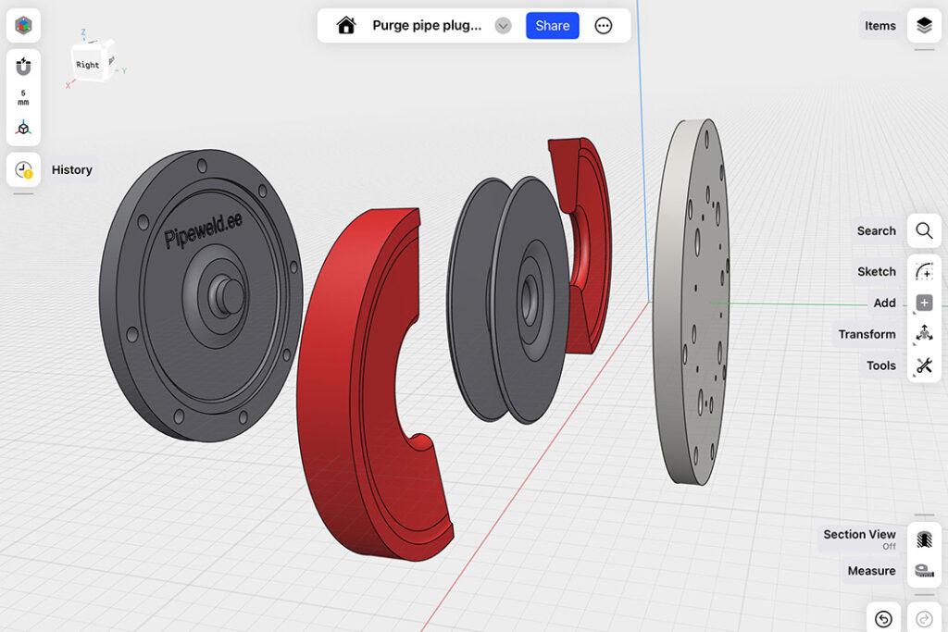Image resolution: width=948 pixels, height=632 pixels.
Task: Open the Measure tape icon
Action: tap(924, 570)
